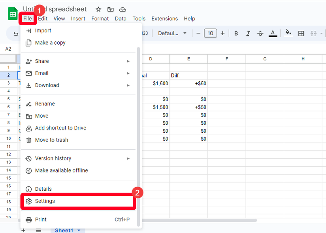Click the Diff. header cell
The image size is (326, 233).
pos(188,75)
